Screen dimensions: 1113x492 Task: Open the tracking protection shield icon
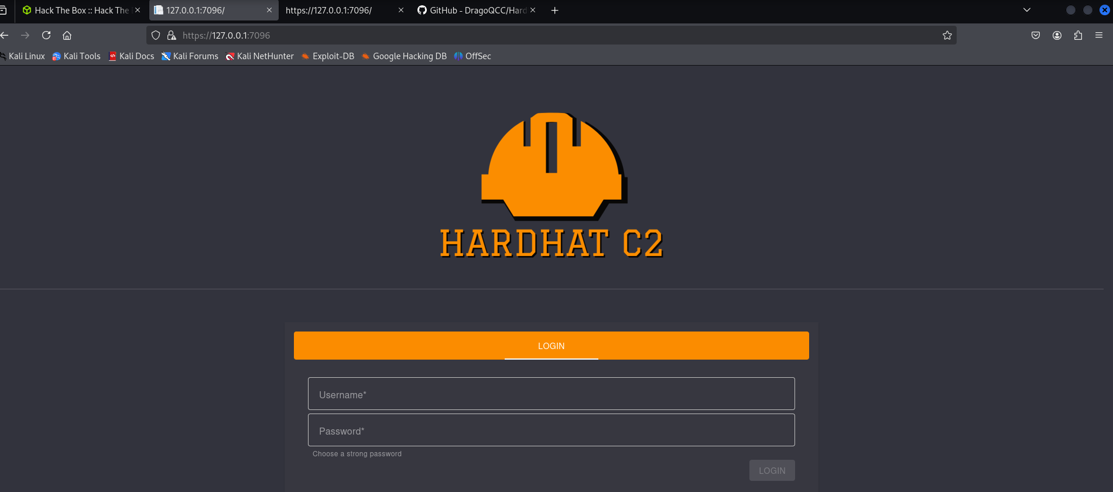(156, 35)
